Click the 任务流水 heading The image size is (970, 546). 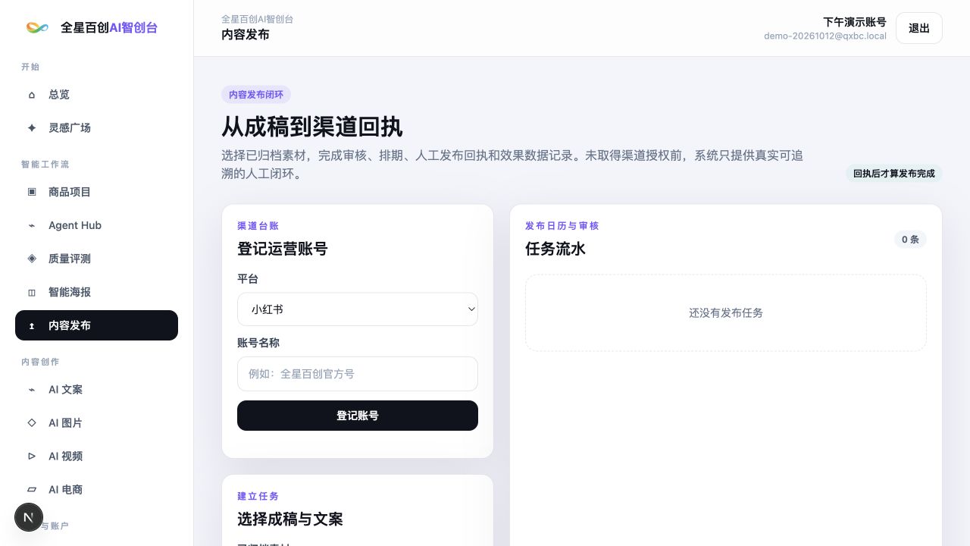[x=555, y=249]
